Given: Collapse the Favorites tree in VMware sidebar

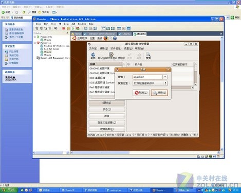Looking at the screenshot, I should pyautogui.click(x=35, y=43).
